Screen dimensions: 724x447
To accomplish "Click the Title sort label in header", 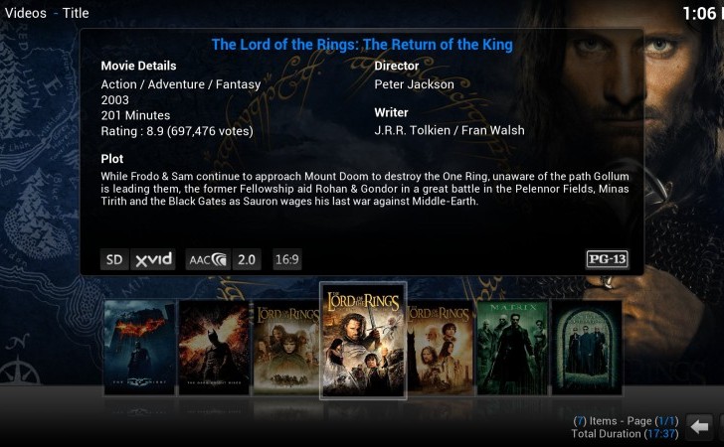I will [x=76, y=13].
